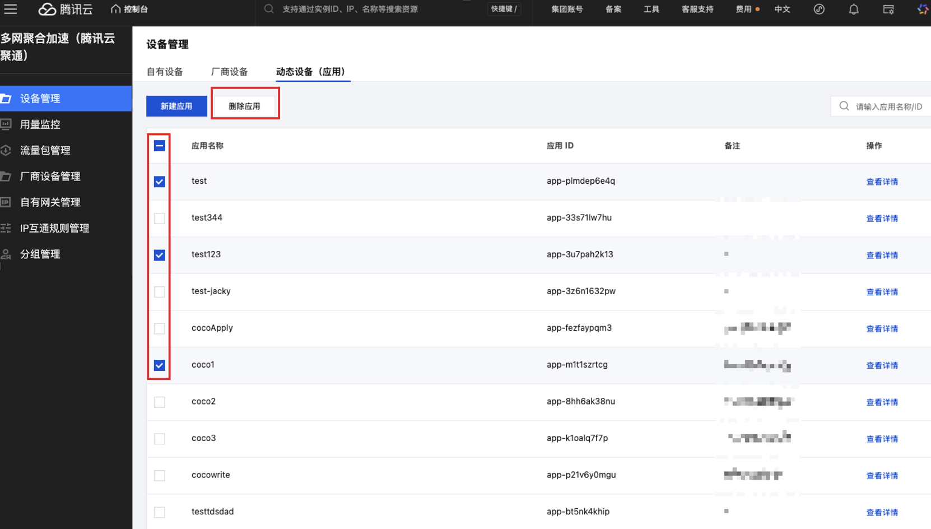The image size is (931, 529).
Task: Open the hamburger navigation menu
Action: coord(11,9)
